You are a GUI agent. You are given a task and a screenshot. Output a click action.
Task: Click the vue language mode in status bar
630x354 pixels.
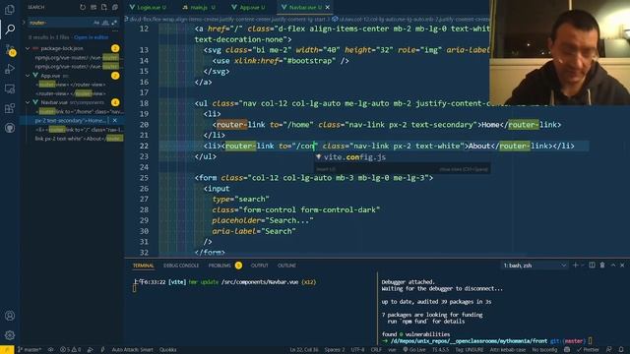(x=392, y=350)
